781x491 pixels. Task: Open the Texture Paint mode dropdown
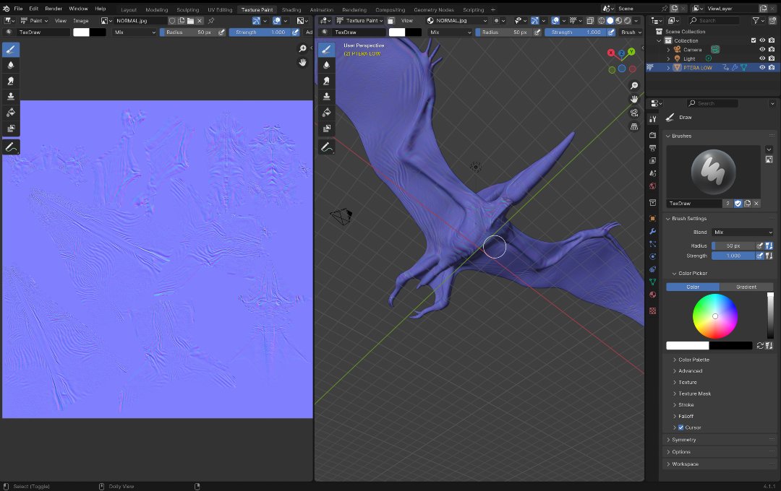point(359,20)
